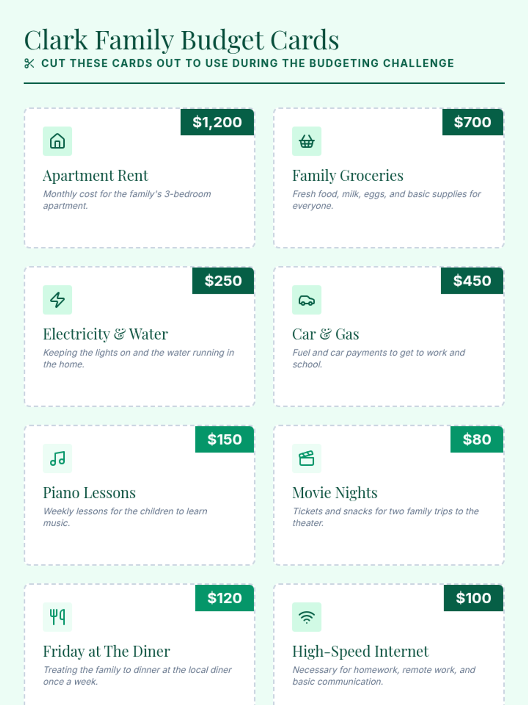This screenshot has width=528, height=705.
Task: Click the music note icon on Piano Lessons
Action: [57, 459]
